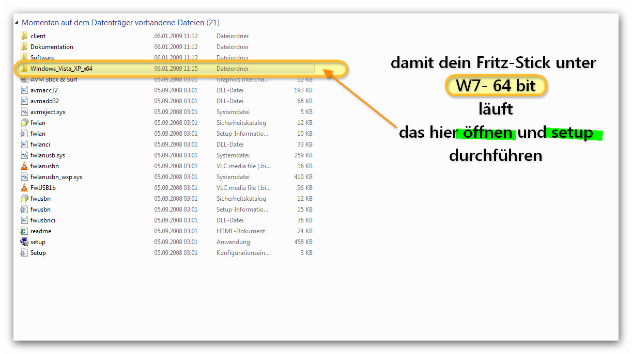Select the fwusbn Setup-Information file icon
Viewport: 632px width, 354px height.
coord(24,210)
